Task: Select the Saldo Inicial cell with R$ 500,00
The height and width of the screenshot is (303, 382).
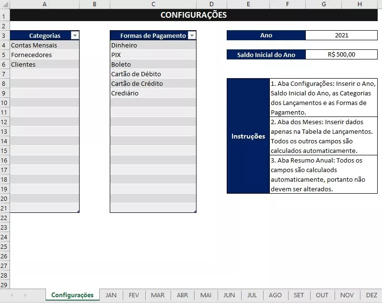Action: pos(341,55)
